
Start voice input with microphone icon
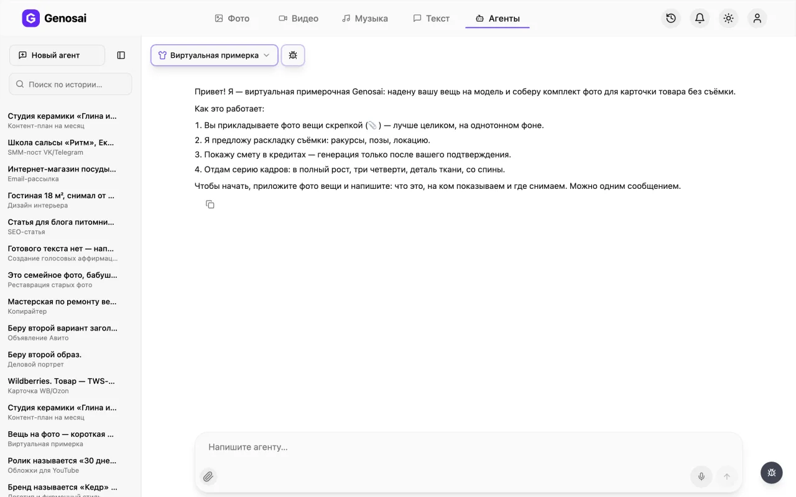pyautogui.click(x=701, y=476)
